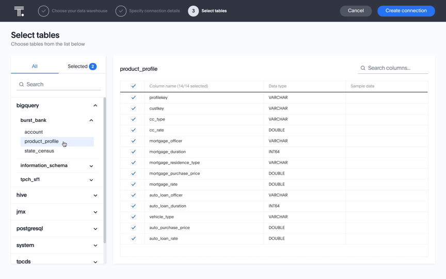Expand the hive catalog chevron

coord(95,195)
